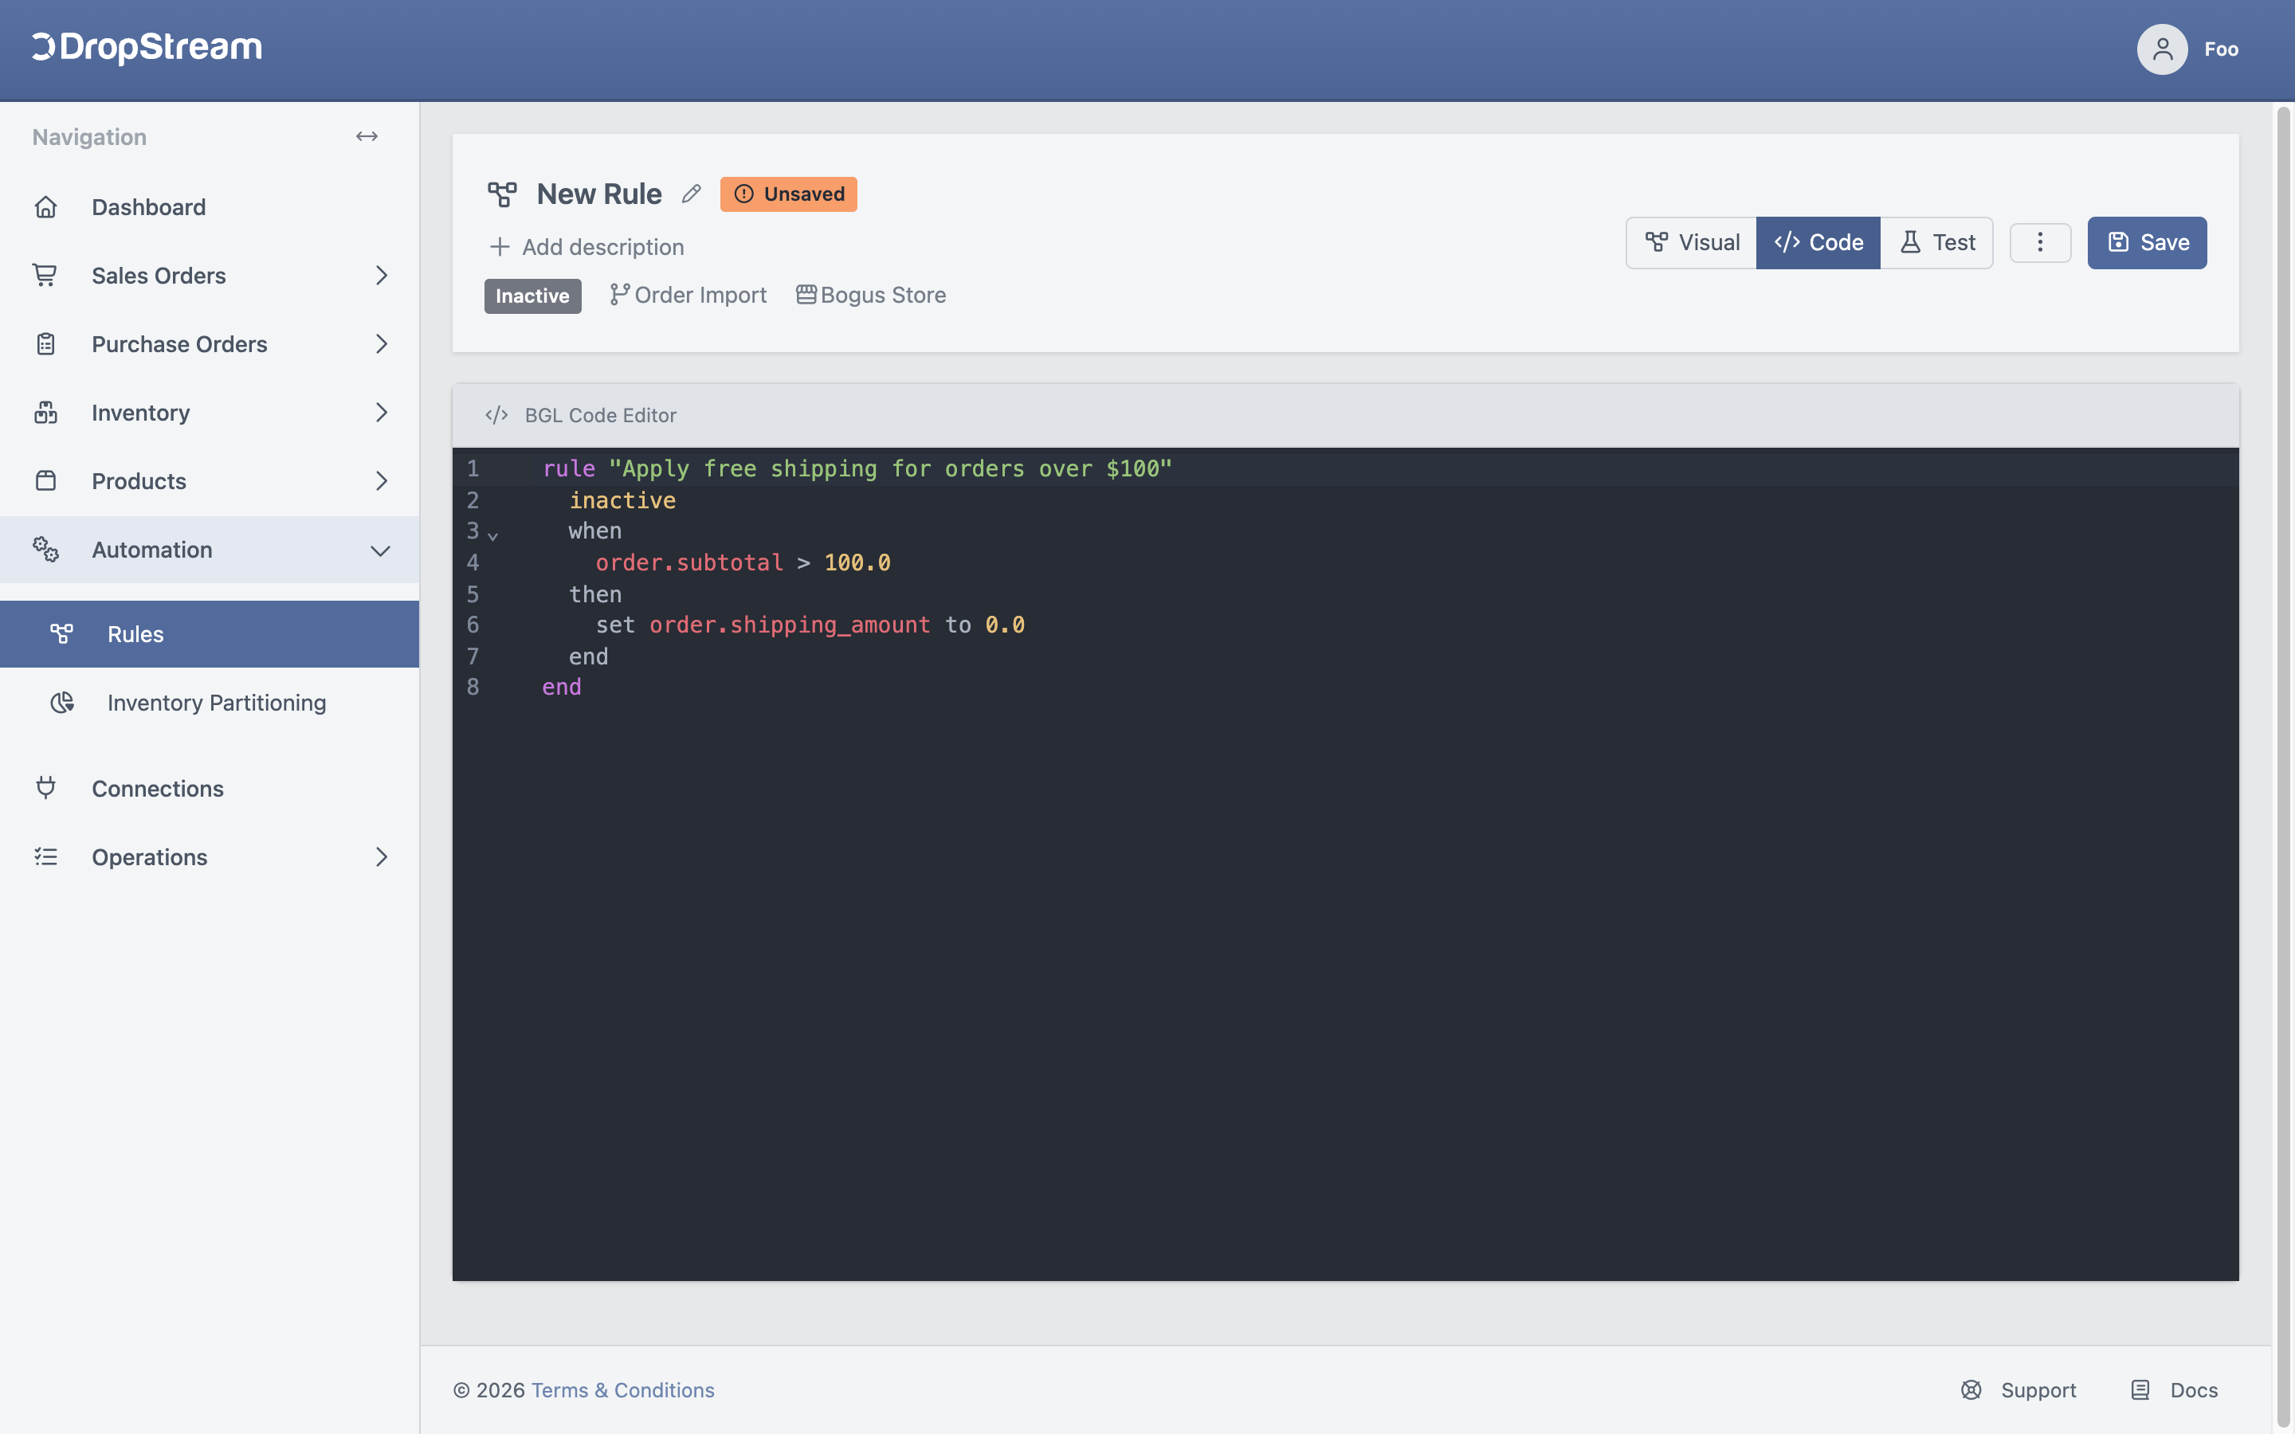2295x1434 pixels.
Task: Switch to the Code tab
Action: click(1818, 243)
